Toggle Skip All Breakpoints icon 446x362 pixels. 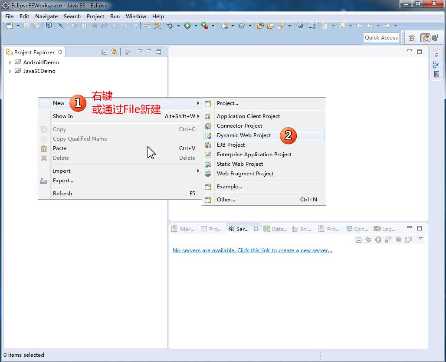[x=61, y=26]
